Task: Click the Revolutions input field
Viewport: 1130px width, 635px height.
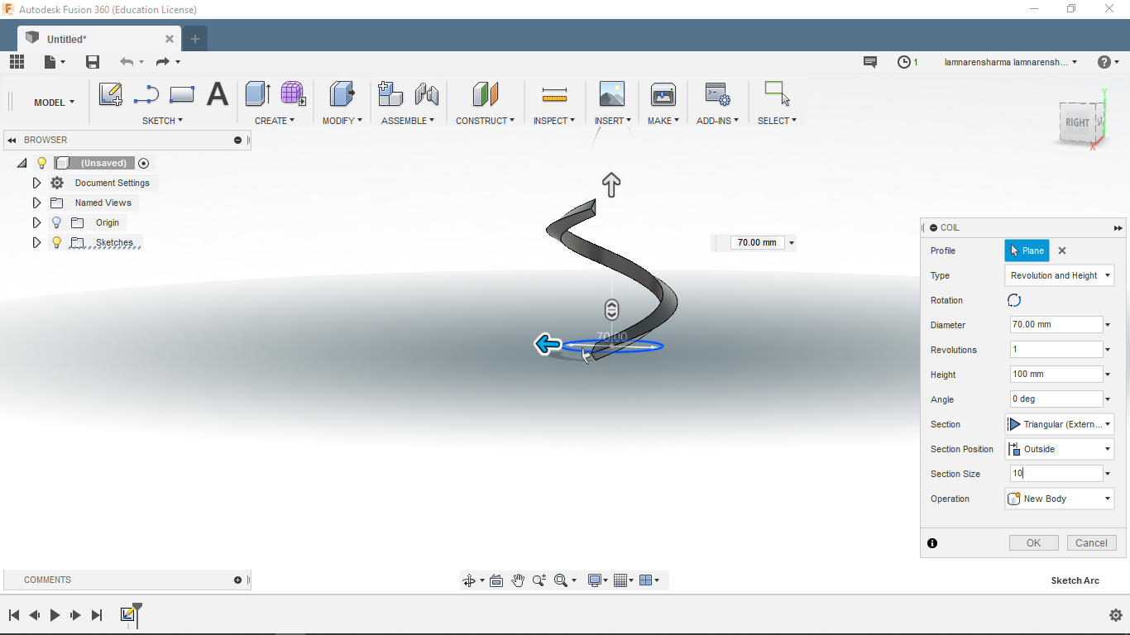Action: pos(1056,350)
